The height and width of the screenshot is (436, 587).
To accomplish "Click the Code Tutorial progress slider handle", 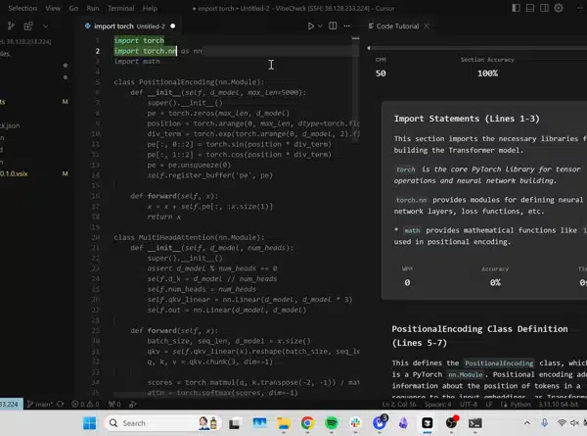I will pos(369,48).
